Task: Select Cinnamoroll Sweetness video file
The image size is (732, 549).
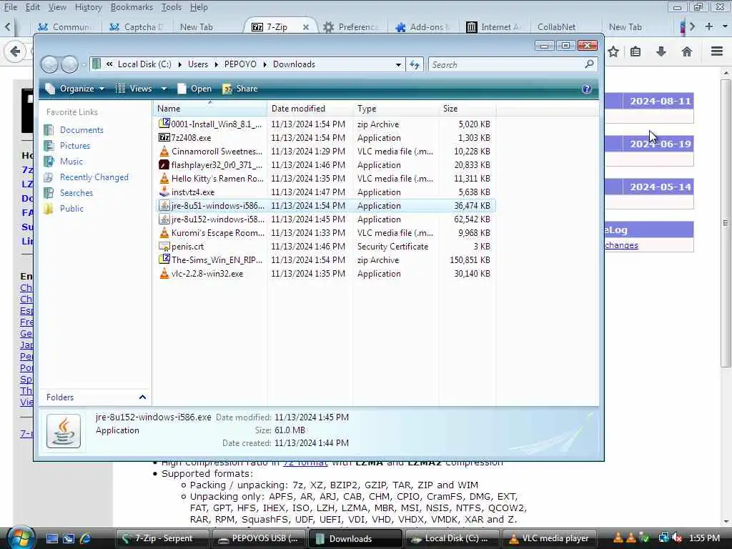Action: pyautogui.click(x=325, y=152)
